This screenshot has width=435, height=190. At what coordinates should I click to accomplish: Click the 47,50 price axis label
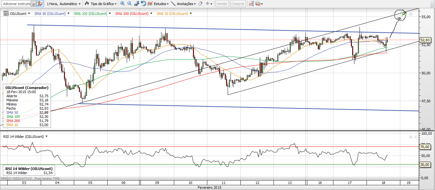tap(426, 101)
